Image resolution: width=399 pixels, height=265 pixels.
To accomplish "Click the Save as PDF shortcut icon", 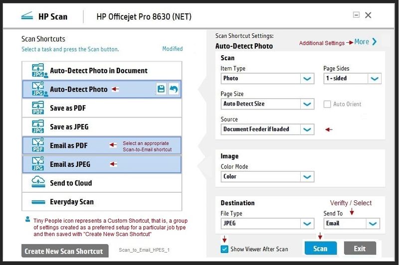I will [x=38, y=108].
